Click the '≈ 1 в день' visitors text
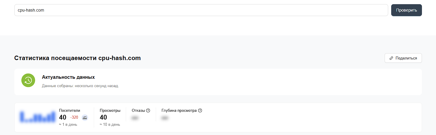The width and height of the screenshot is (436, 135). pos(68,125)
